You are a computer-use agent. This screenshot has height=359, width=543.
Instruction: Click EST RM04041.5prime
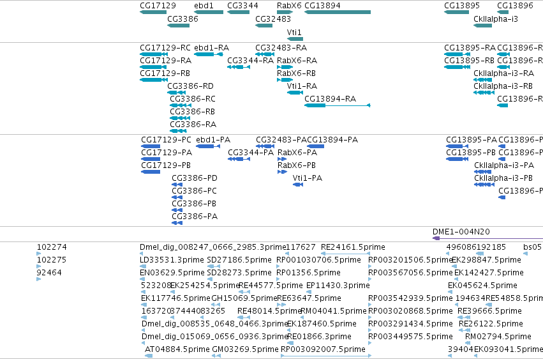pos(303,317)
